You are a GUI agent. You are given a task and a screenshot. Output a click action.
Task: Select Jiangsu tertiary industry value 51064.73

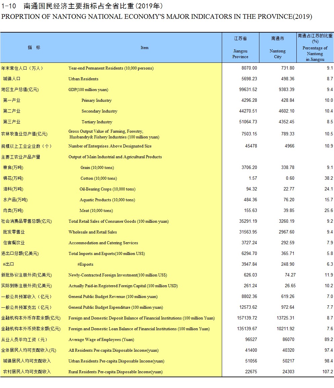[x=248, y=122]
